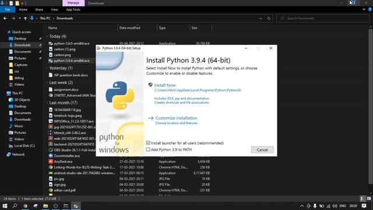Click the Cancel button in setup dialog

[262, 150]
